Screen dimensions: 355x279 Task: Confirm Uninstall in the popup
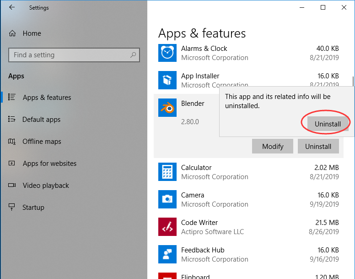[x=328, y=124]
